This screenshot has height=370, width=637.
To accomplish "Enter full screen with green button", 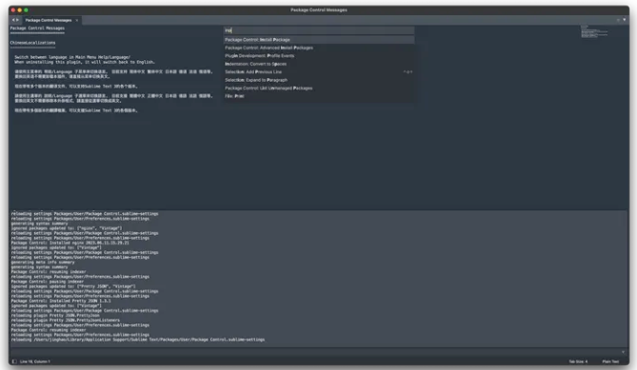I will pyautogui.click(x=26, y=10).
